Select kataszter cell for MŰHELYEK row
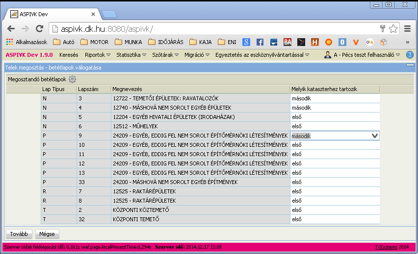The height and width of the screenshot is (254, 418). pyautogui.click(x=335, y=126)
